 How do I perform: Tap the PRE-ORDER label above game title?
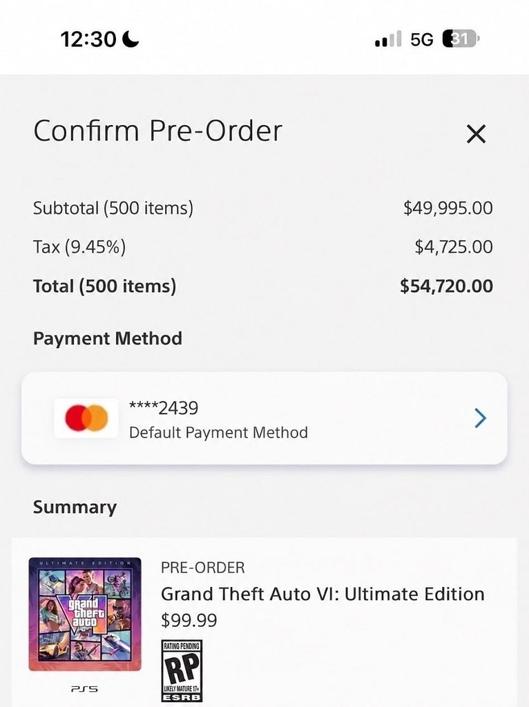tap(202, 568)
